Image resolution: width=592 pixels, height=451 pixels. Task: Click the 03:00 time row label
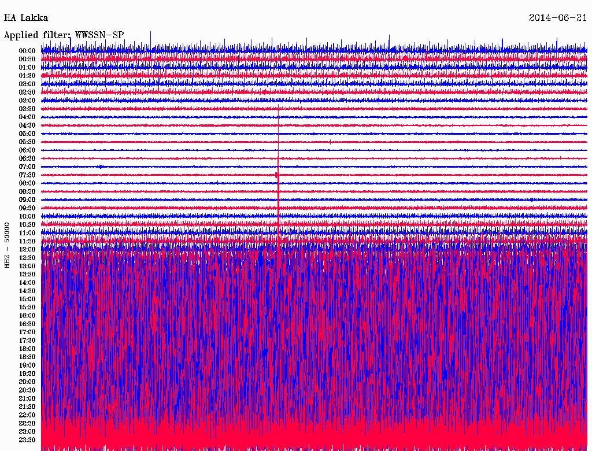pyautogui.click(x=27, y=101)
